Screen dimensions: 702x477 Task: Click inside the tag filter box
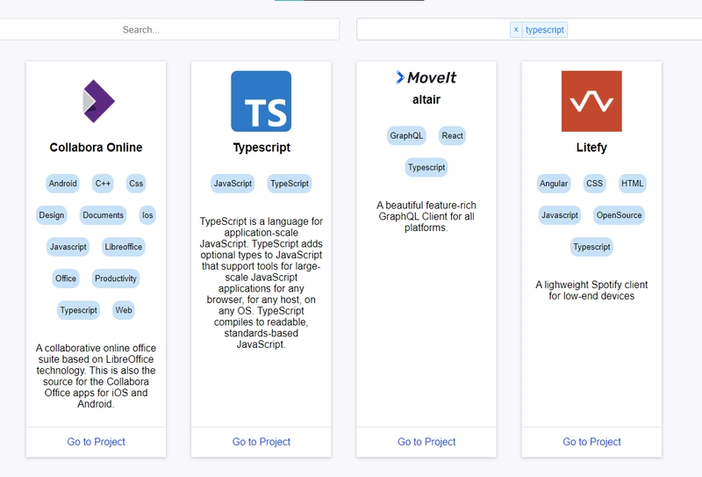coord(529,30)
